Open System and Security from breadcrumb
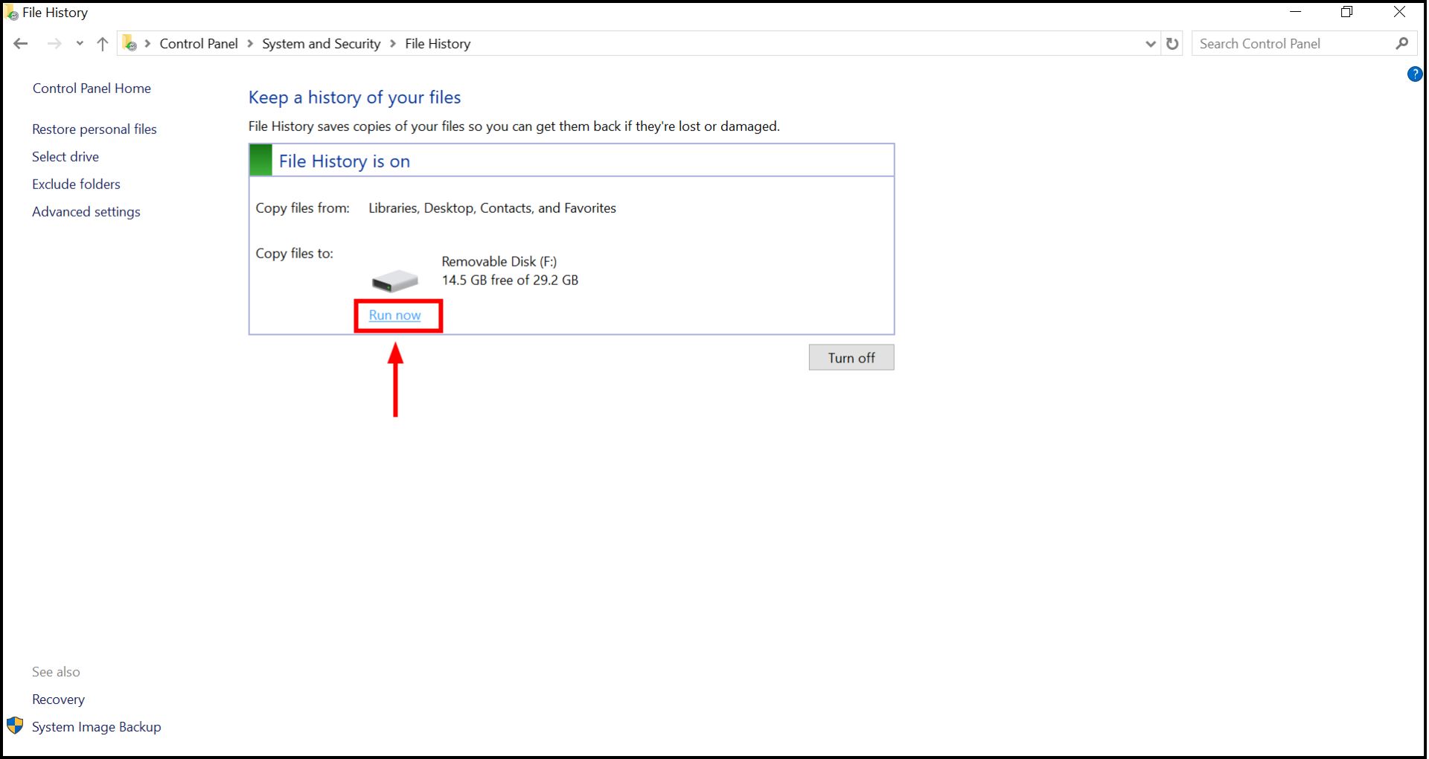The height and width of the screenshot is (759, 1429). [x=320, y=43]
